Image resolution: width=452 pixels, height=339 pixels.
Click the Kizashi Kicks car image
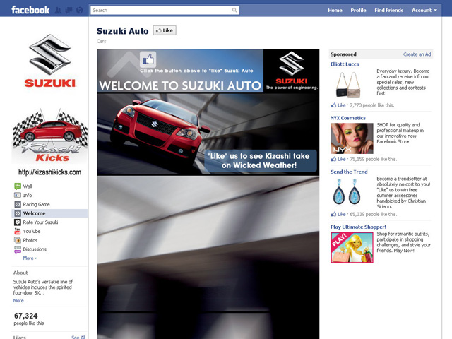[x=50, y=135]
